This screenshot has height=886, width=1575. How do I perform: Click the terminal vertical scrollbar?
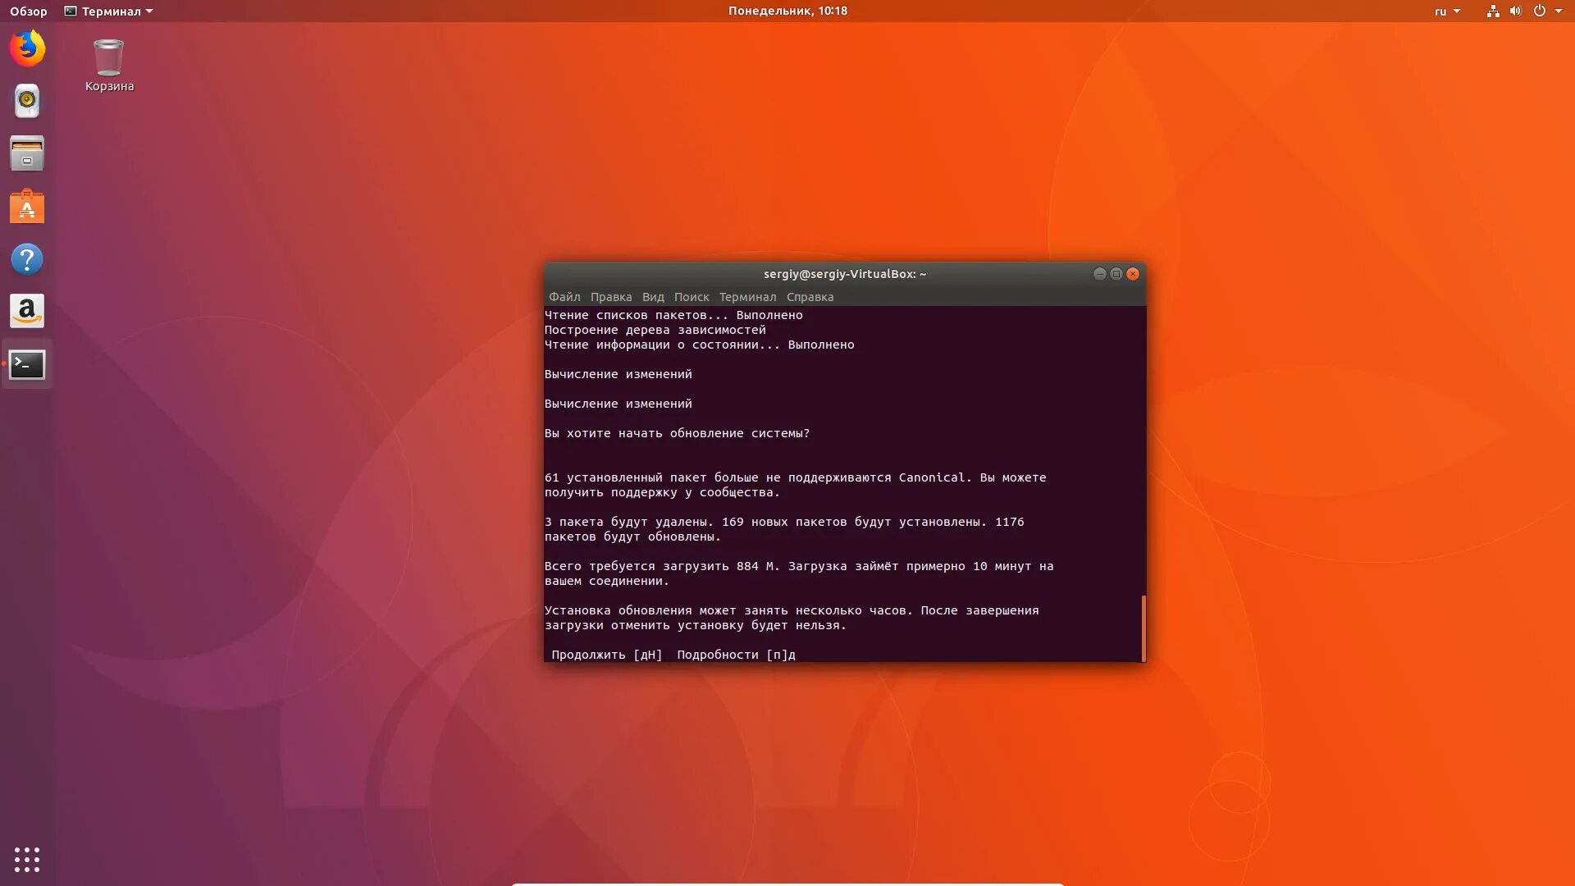1143,627
